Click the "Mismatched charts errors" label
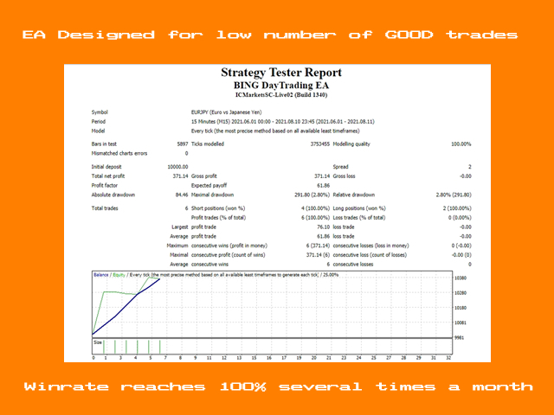Viewport: 554px width, 415px height. point(119,154)
